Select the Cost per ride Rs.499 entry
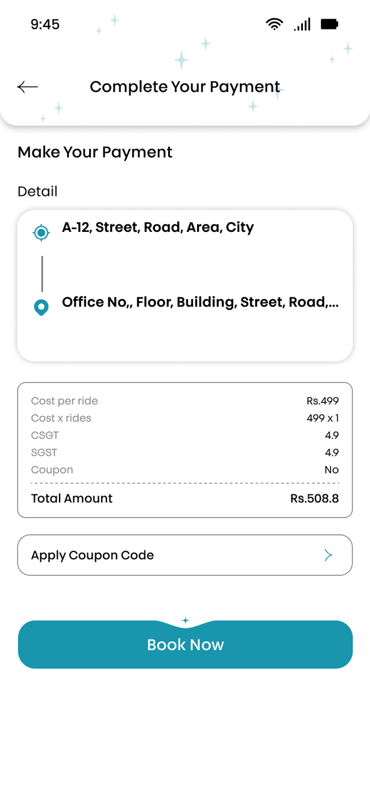 pyautogui.click(x=185, y=401)
